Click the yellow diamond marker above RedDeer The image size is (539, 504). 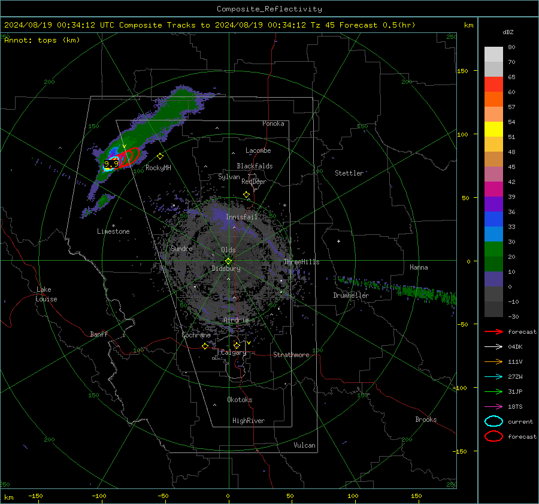point(246,195)
